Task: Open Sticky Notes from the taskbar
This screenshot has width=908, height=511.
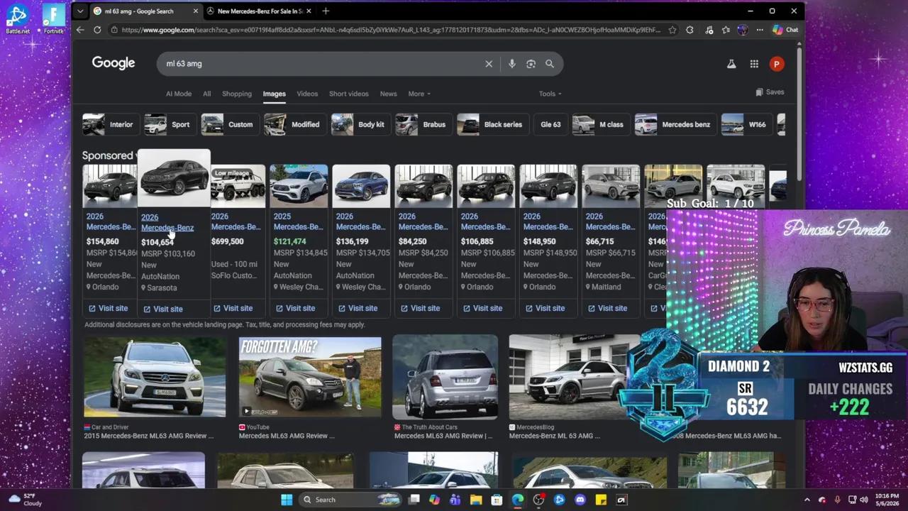Action: pos(601,500)
